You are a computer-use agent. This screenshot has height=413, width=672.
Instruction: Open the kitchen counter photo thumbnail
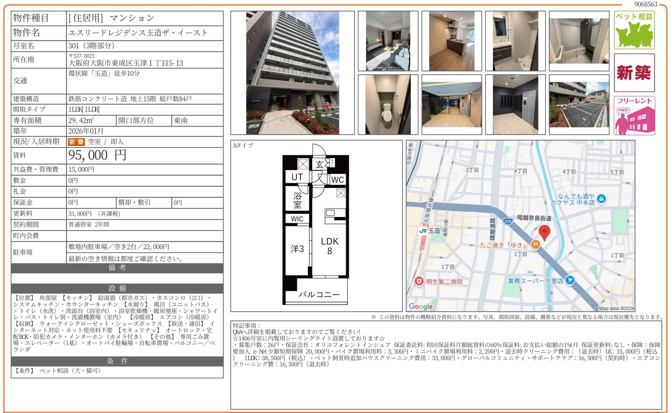451,41
